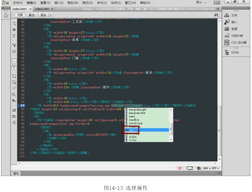Image resolution: width=252 pixels, height=192 pixels.
Task: Open the 资源 (Assets) panel
Action: pos(231,29)
